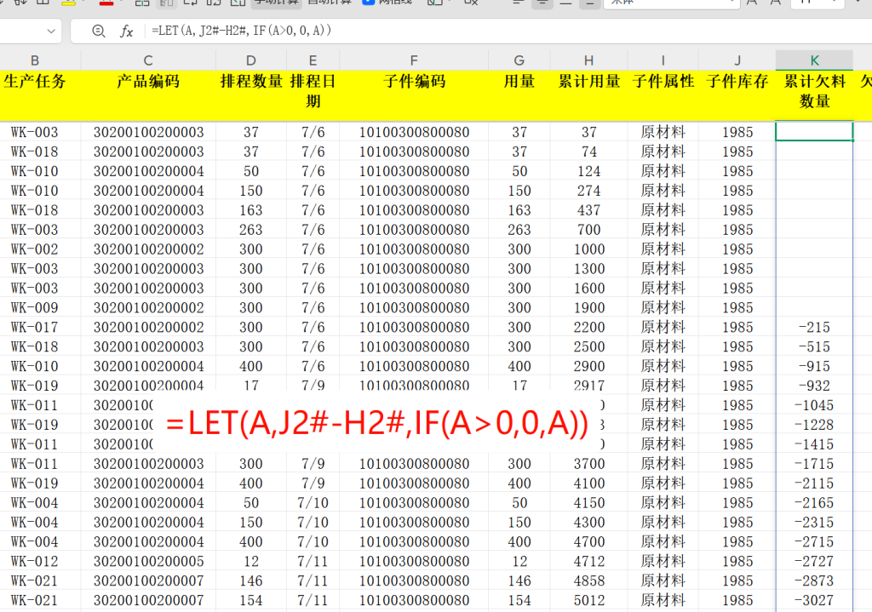Click schedule quantity cell 154

point(251,599)
